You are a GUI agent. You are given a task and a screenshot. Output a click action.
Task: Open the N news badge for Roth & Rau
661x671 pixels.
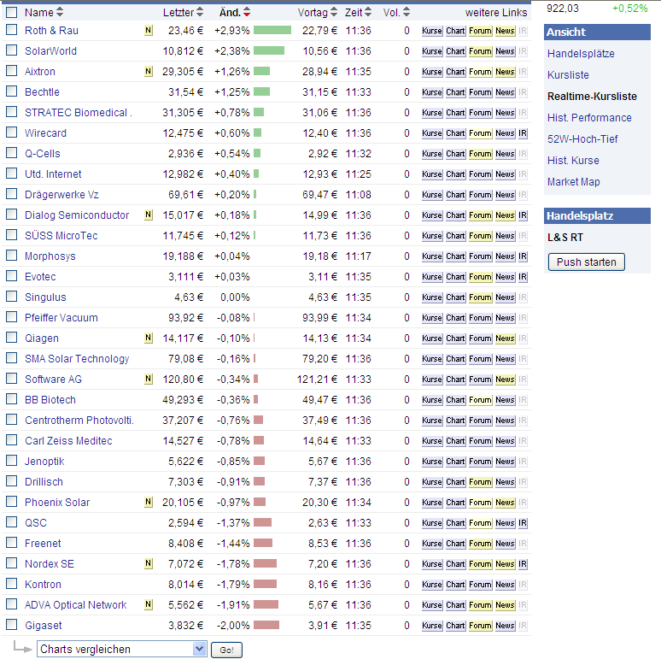click(149, 31)
